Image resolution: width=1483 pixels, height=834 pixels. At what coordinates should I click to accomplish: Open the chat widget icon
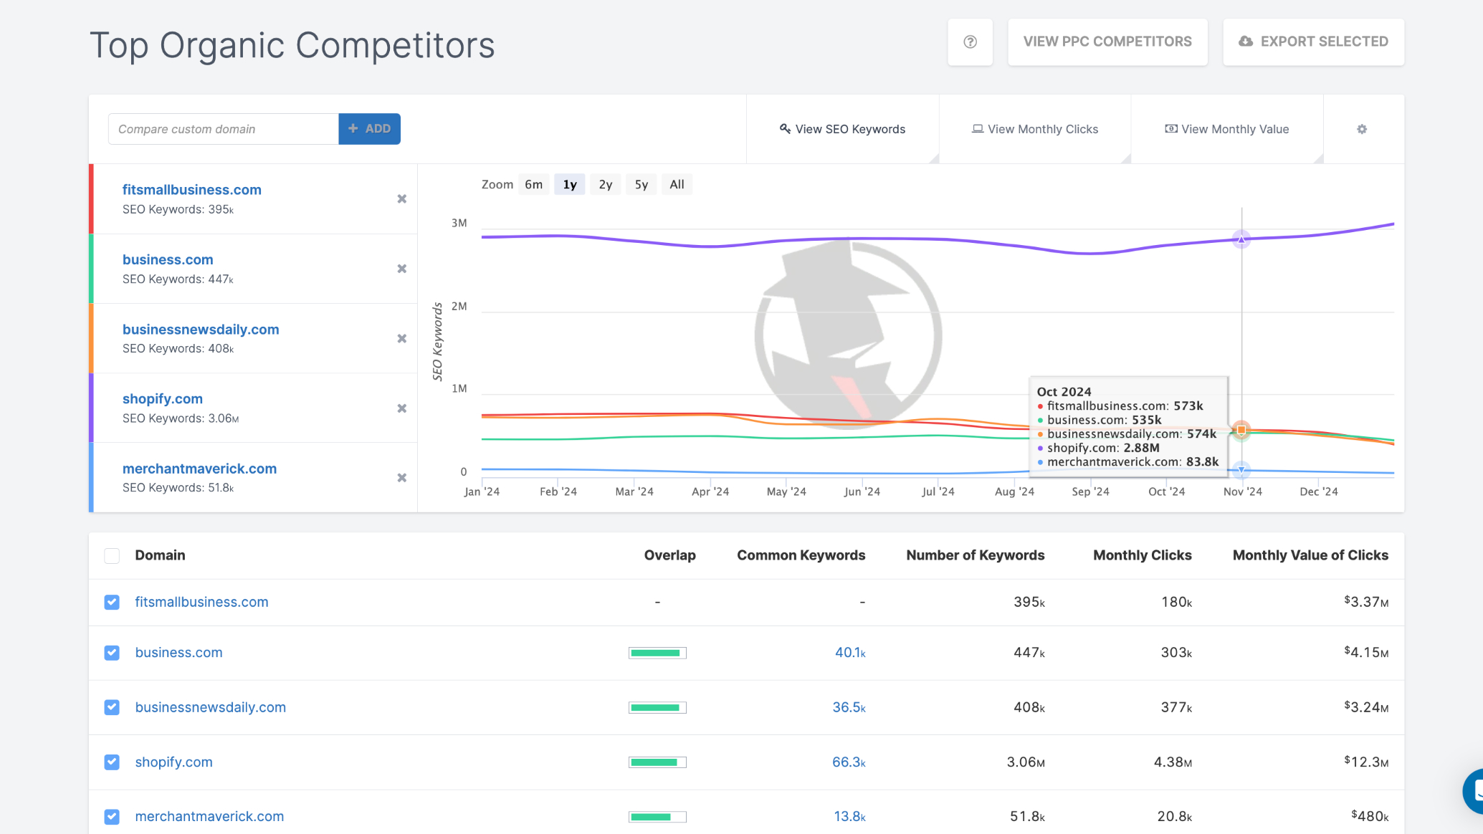(1473, 791)
